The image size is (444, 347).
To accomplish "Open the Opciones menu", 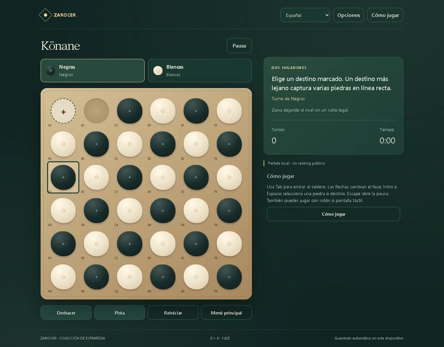I will point(349,15).
